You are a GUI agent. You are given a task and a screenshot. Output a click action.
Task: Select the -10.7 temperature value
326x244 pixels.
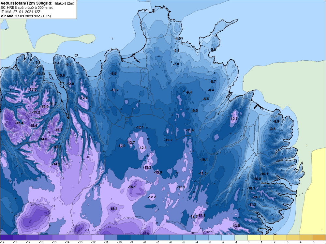(114, 90)
